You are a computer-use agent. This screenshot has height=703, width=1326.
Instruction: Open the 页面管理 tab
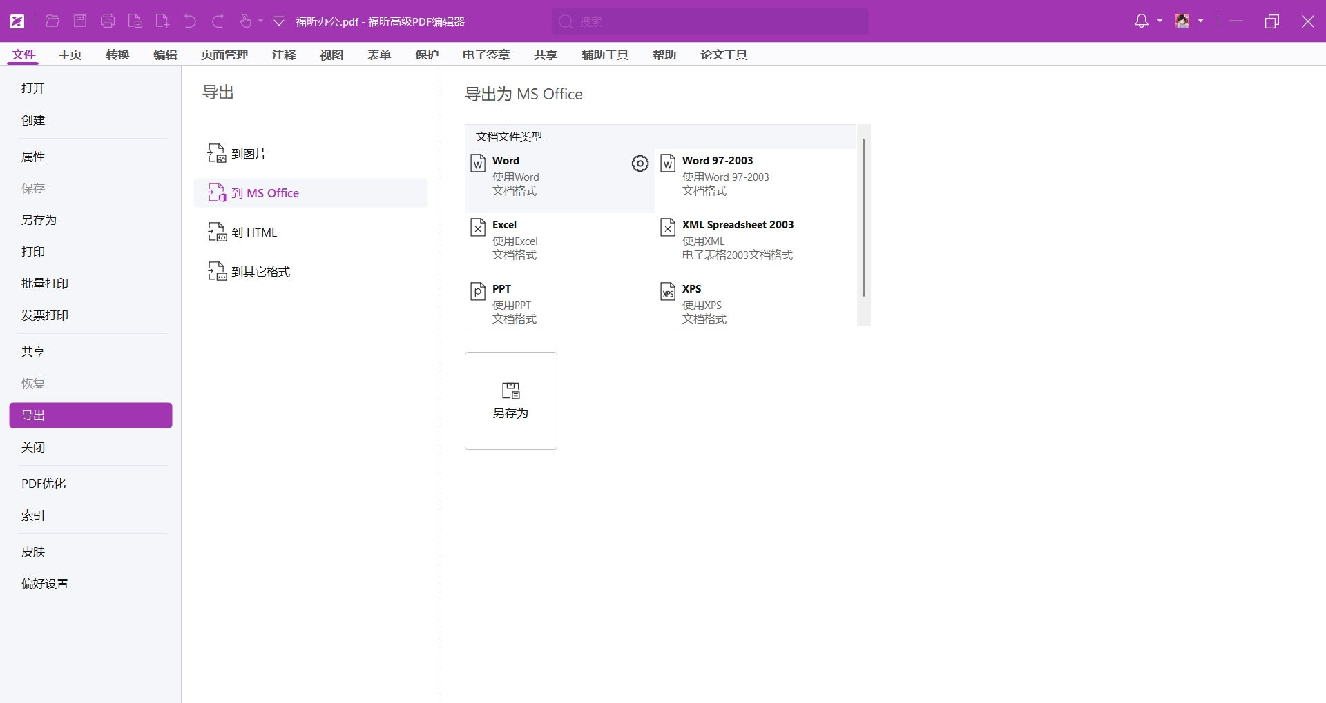pyautogui.click(x=224, y=55)
